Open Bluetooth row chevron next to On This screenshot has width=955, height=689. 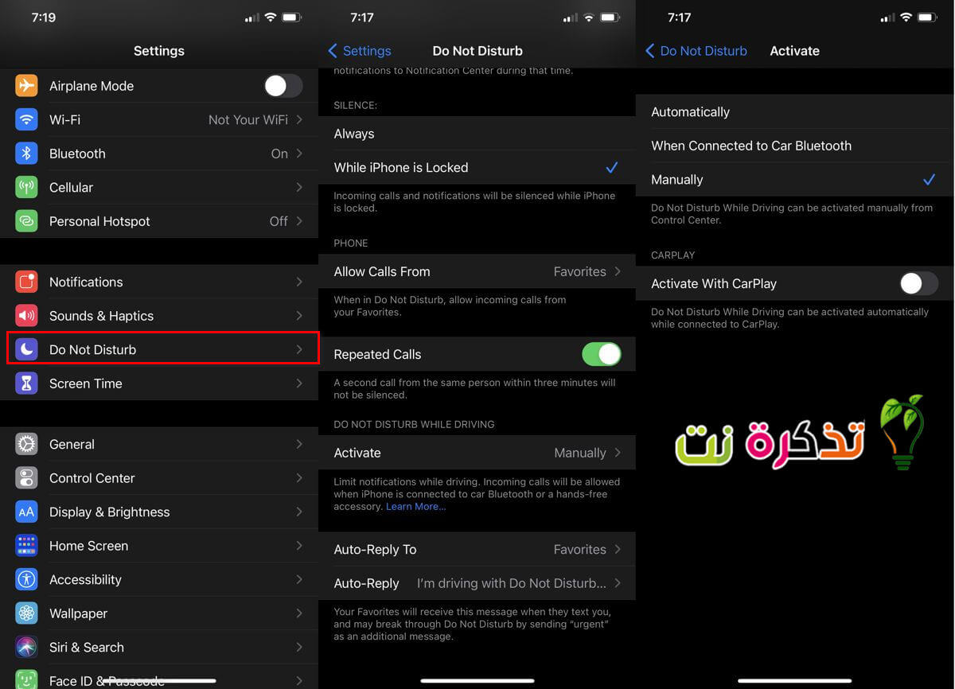pyautogui.click(x=299, y=154)
